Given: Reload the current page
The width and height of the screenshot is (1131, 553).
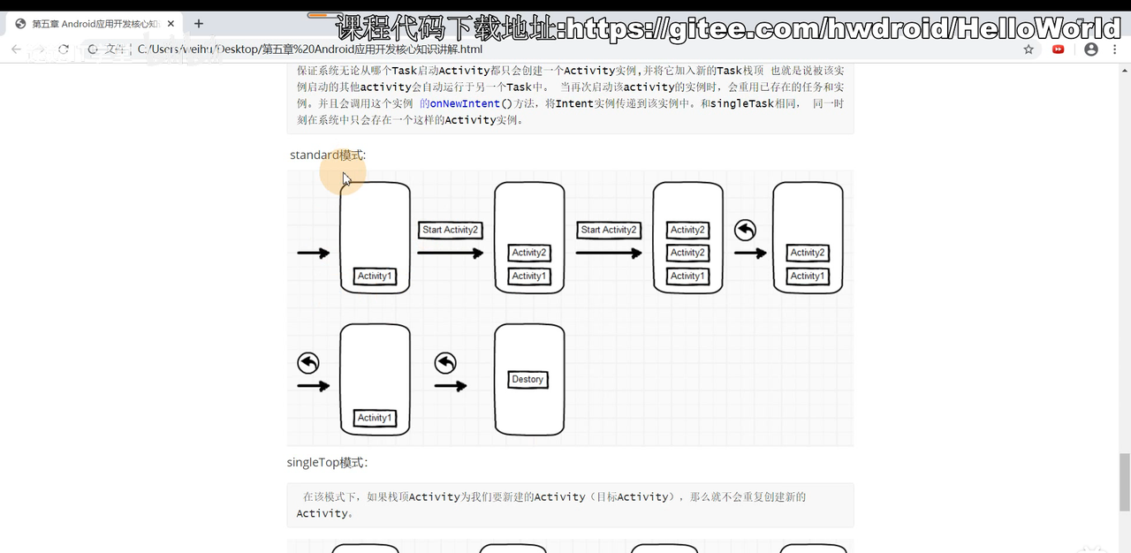Looking at the screenshot, I should (64, 49).
